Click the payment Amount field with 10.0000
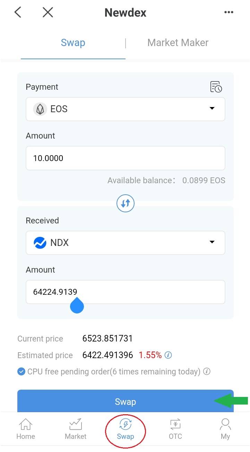This screenshot has width=250, height=452. (x=126, y=158)
